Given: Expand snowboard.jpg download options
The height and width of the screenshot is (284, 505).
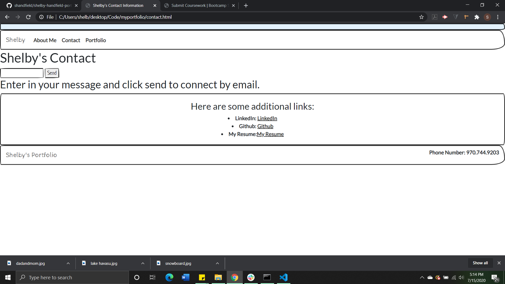Looking at the screenshot, I should click(x=218, y=263).
